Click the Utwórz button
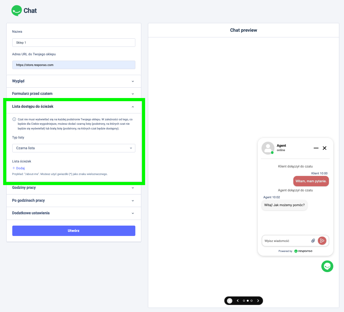The width and height of the screenshot is (344, 312). point(74,231)
